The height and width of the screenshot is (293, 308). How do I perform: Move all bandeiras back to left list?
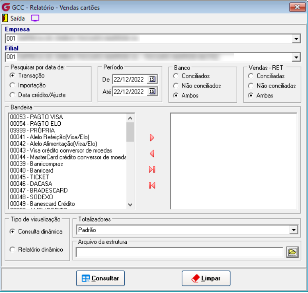[152, 185]
